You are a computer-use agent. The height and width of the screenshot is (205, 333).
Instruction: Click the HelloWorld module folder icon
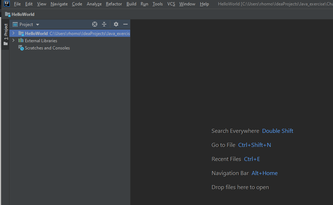[x=21, y=33]
